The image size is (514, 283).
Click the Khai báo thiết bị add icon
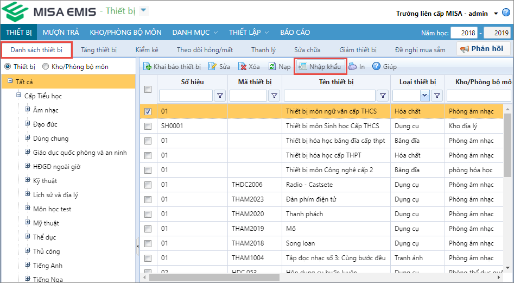(147, 67)
